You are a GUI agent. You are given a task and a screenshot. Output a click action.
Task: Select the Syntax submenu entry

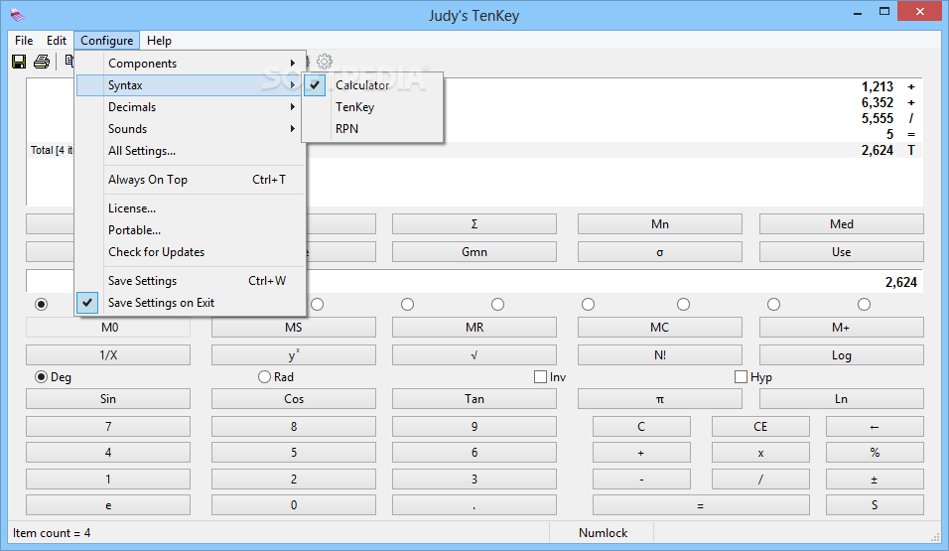click(x=190, y=84)
